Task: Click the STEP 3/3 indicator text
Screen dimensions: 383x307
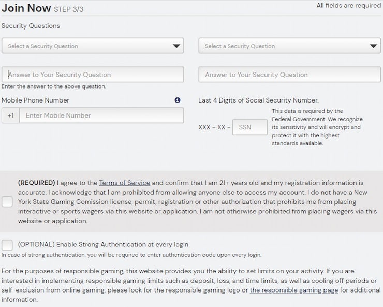Action: point(69,9)
